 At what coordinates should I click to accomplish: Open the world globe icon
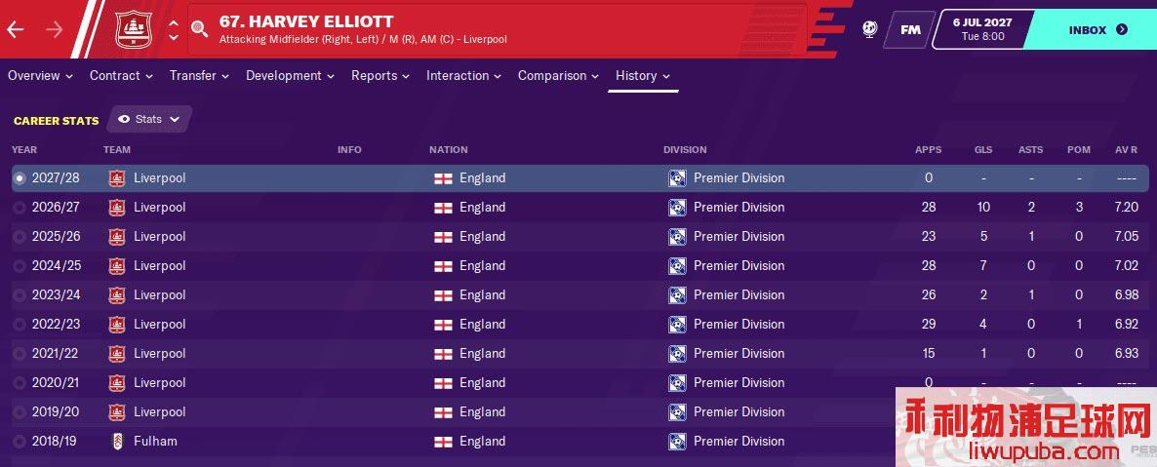click(x=869, y=29)
